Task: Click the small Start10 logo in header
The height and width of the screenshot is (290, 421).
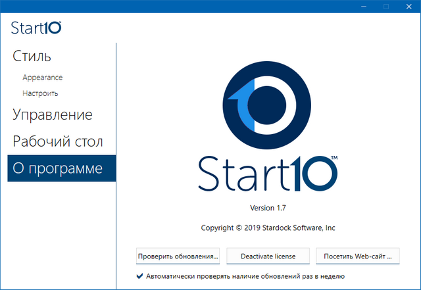Action: (x=36, y=28)
